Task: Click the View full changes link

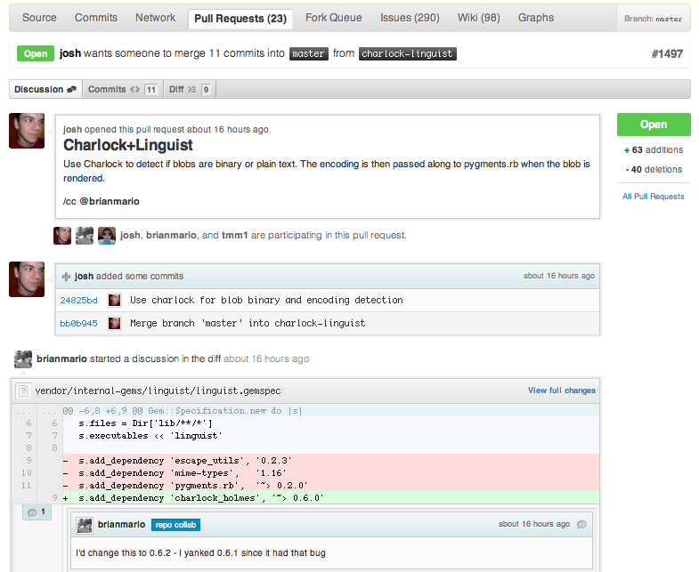Action: click(x=561, y=390)
